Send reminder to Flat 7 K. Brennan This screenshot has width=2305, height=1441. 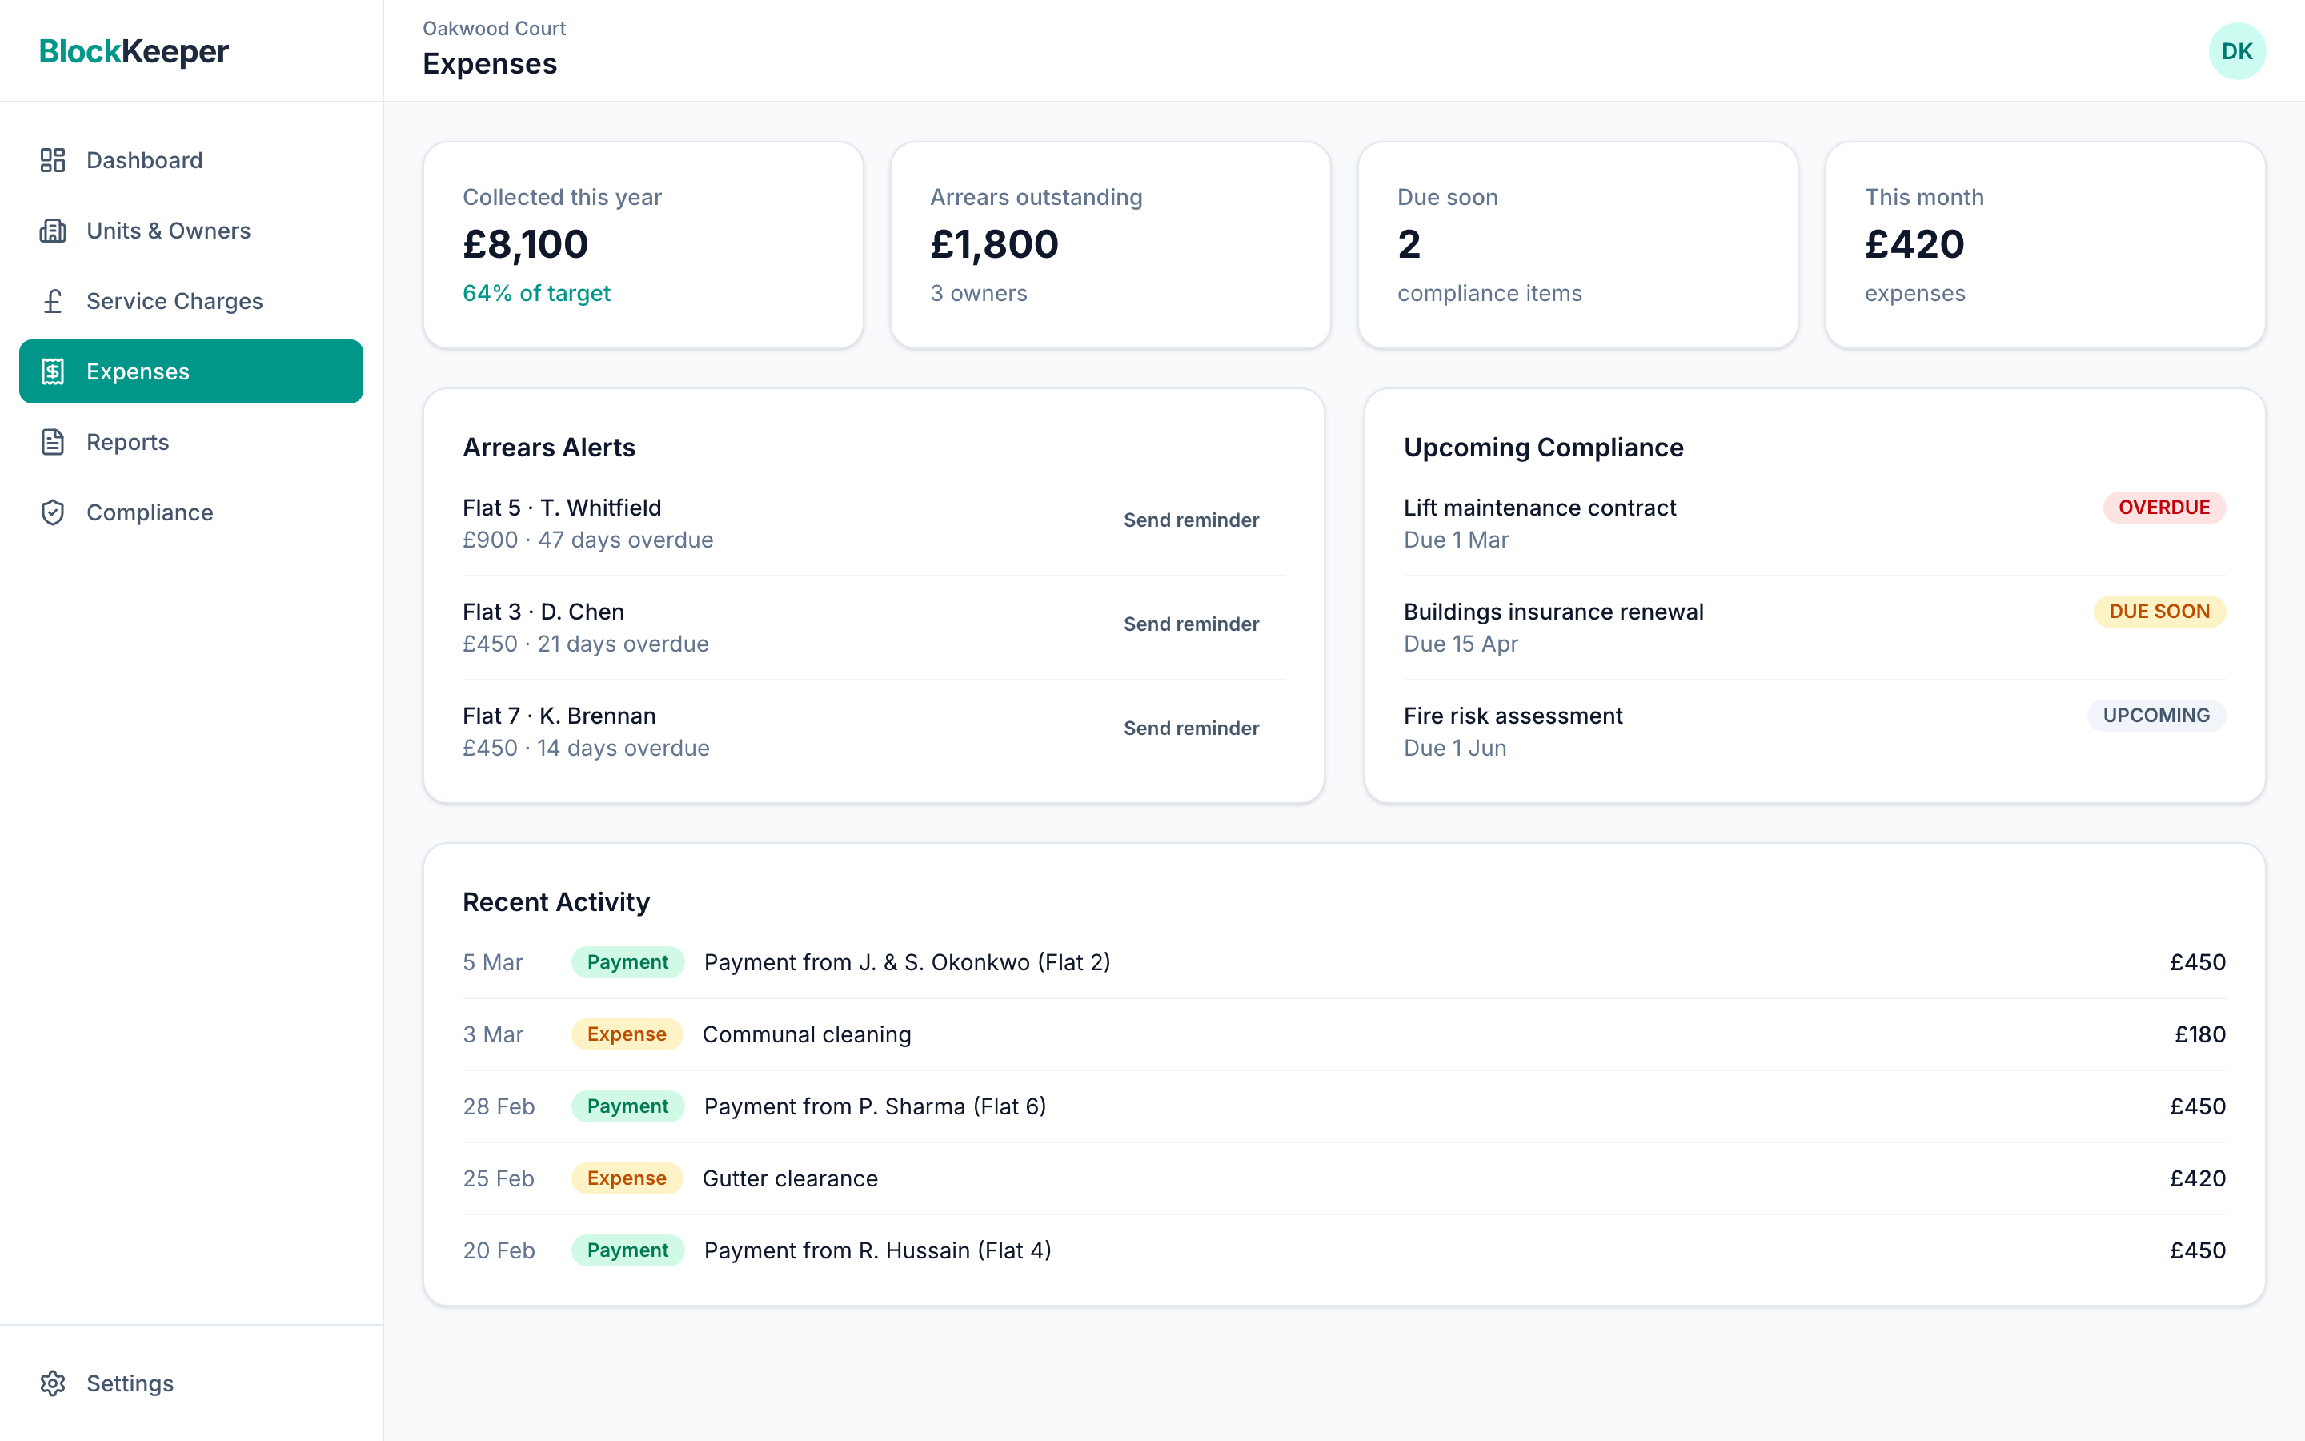point(1191,727)
